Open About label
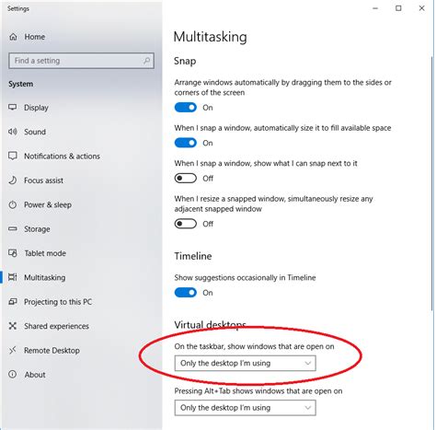 [x=35, y=375]
